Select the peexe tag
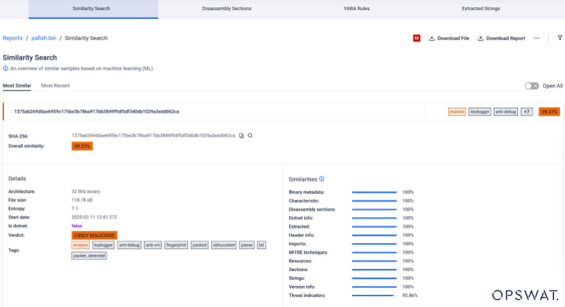 pyautogui.click(x=246, y=245)
